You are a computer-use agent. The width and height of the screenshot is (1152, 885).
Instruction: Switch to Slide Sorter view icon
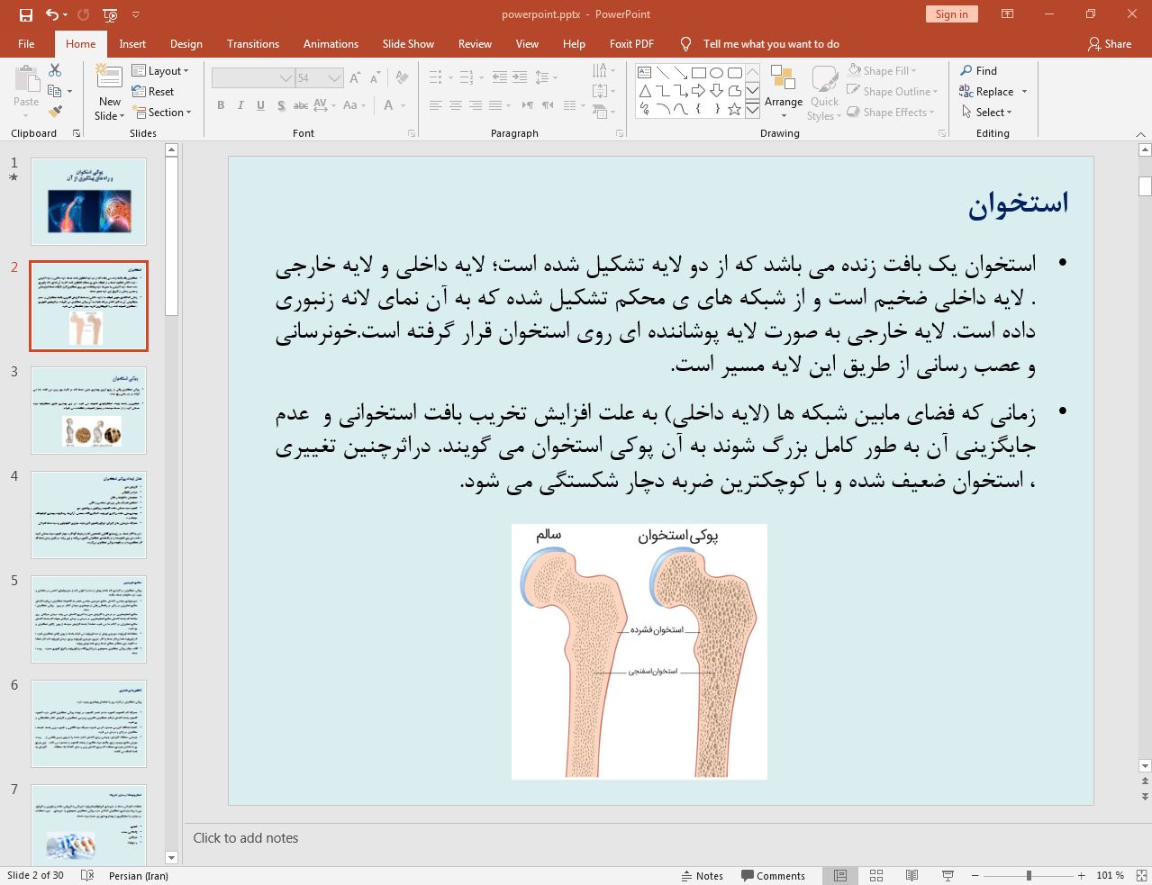tap(875, 875)
